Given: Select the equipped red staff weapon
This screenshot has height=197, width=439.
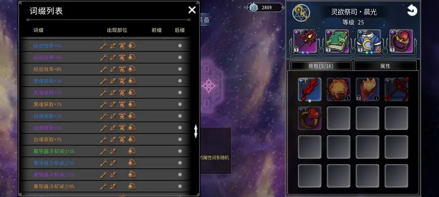Looking at the screenshot, I should pos(305,41).
